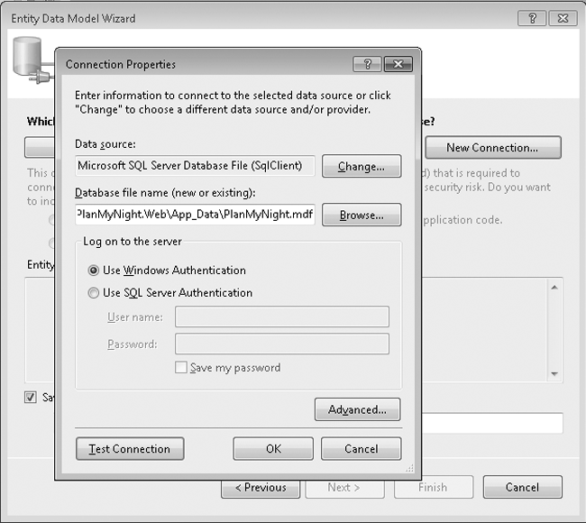Click New Connection... in the wizard
586x523 pixels.
tap(493, 148)
